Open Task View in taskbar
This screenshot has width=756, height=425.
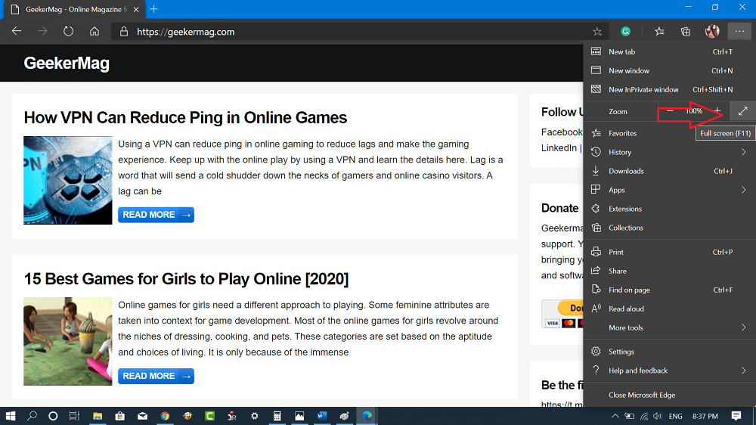coord(74,416)
